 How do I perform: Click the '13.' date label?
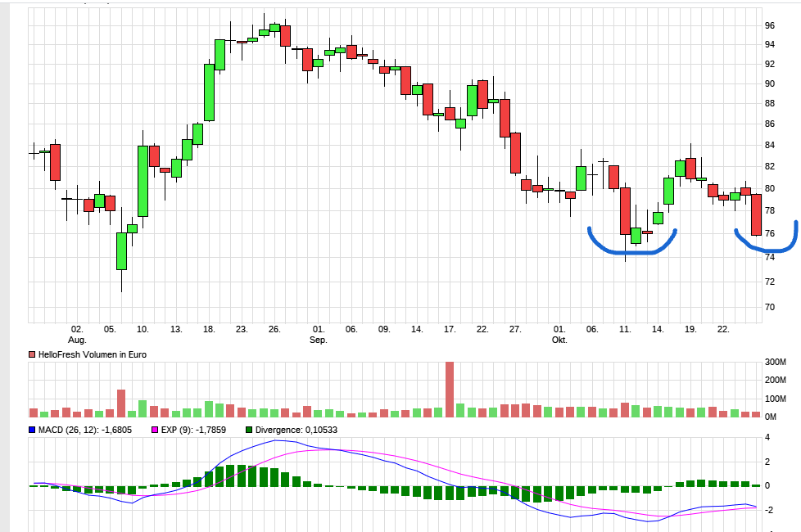(176, 329)
